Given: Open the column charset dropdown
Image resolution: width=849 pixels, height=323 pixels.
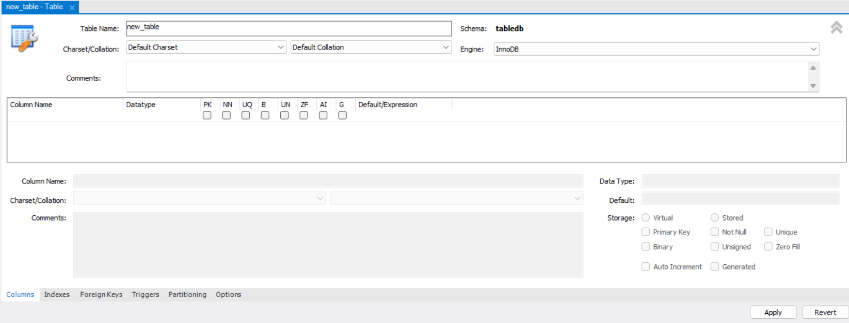Looking at the screenshot, I should tap(199, 198).
